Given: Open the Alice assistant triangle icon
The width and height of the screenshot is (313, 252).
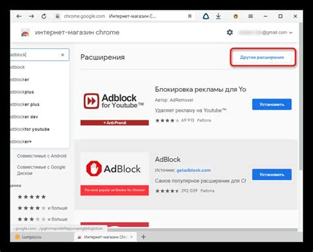Looking at the screenshot, I should [x=206, y=16].
